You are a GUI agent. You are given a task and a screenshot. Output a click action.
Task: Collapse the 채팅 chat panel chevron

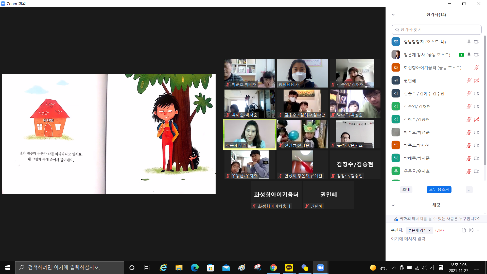pyautogui.click(x=393, y=205)
